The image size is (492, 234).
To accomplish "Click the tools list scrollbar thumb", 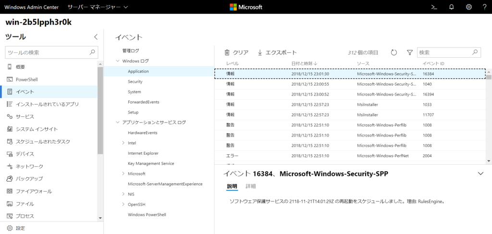I will tap(100, 110).
